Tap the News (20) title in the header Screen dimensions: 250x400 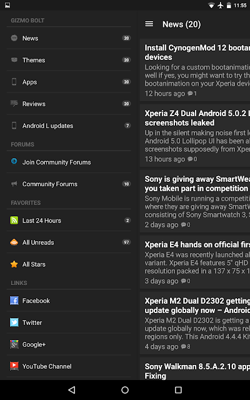pyautogui.click(x=182, y=24)
